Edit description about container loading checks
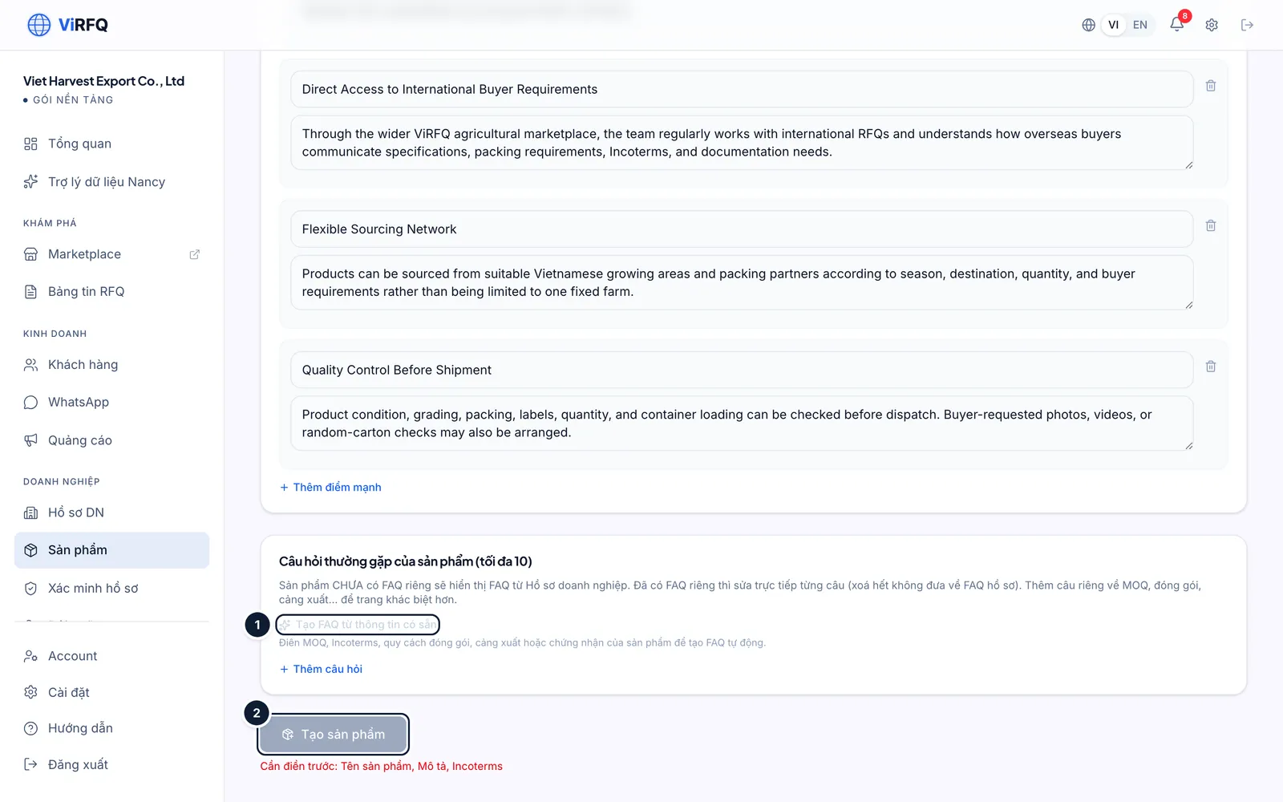Screen dimensions: 1283x802 [742, 423]
